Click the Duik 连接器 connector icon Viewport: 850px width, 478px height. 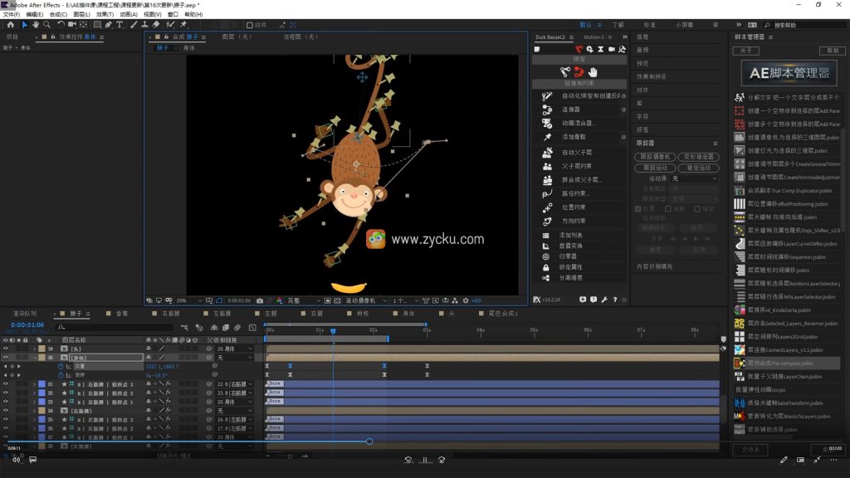pyautogui.click(x=547, y=110)
